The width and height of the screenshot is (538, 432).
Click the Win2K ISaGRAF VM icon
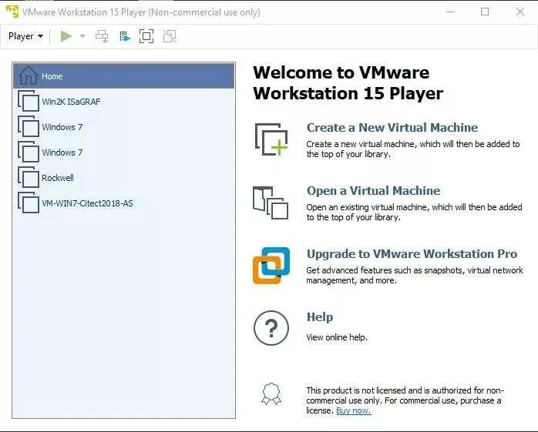29,101
